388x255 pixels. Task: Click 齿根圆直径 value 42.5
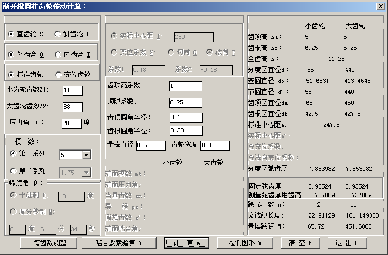[x=311, y=114]
